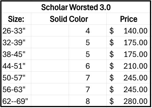Select the 62--69" size cell
This screenshot has height=108, width=152.
pos(16,101)
